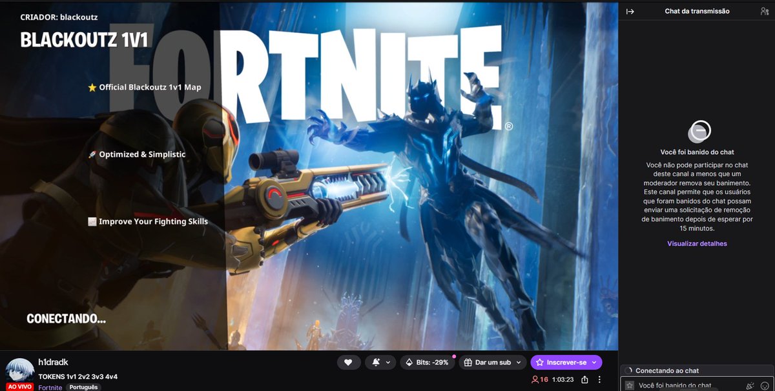
Task: Click the chat message input field
Action: point(697,385)
